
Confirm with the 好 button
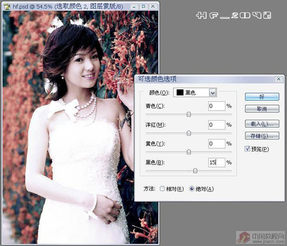coord(262,97)
